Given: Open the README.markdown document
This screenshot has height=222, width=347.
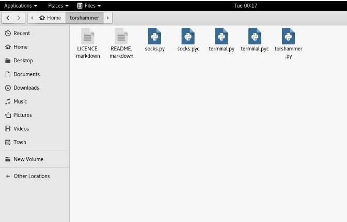Looking at the screenshot, I should 121,37.
